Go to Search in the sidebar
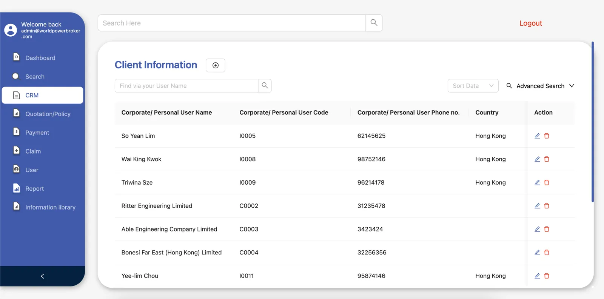604x299 pixels. [x=42, y=77]
